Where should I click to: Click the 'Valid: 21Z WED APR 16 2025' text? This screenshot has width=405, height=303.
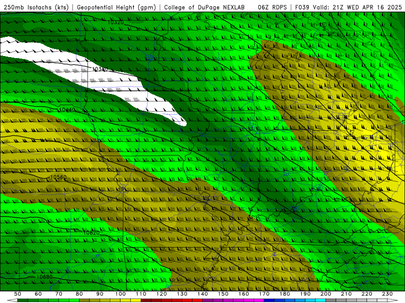click(357, 8)
